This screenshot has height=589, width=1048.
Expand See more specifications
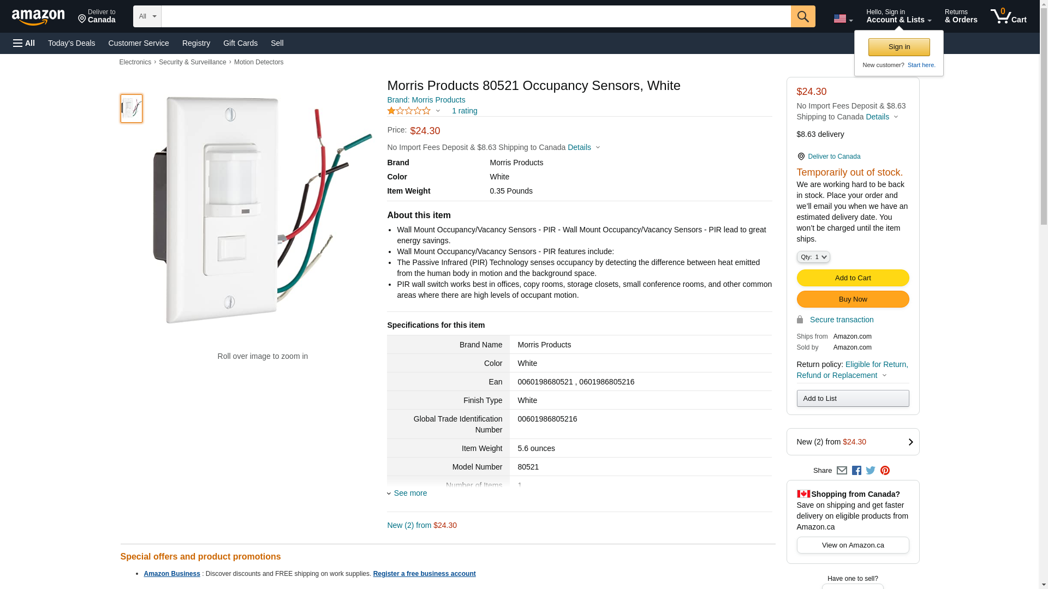[x=410, y=493]
